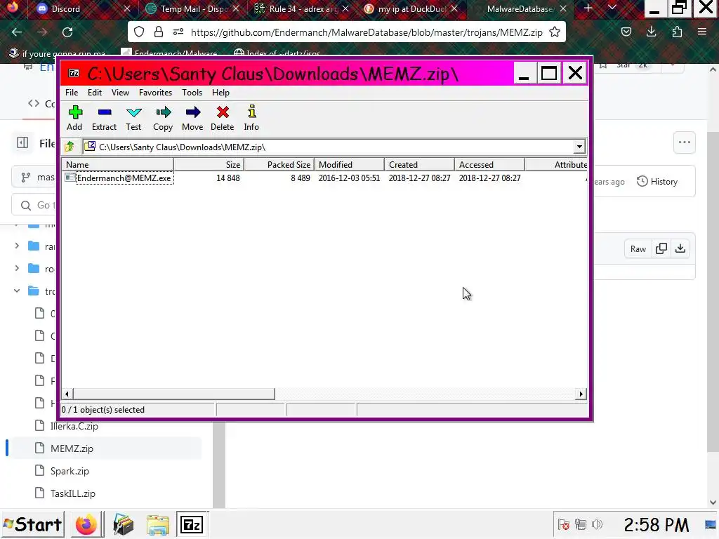Click the site security padlock icon
The height and width of the screenshot is (539, 719).
[159, 32]
